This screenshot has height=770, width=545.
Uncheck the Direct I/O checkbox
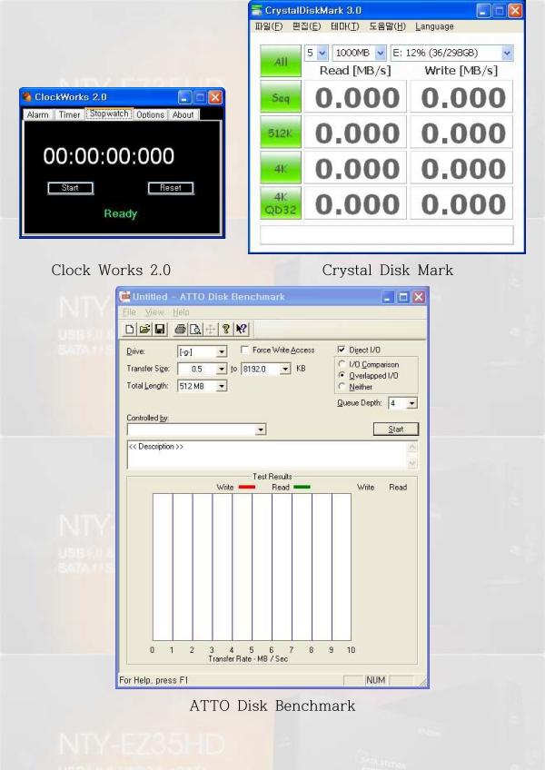(x=342, y=350)
